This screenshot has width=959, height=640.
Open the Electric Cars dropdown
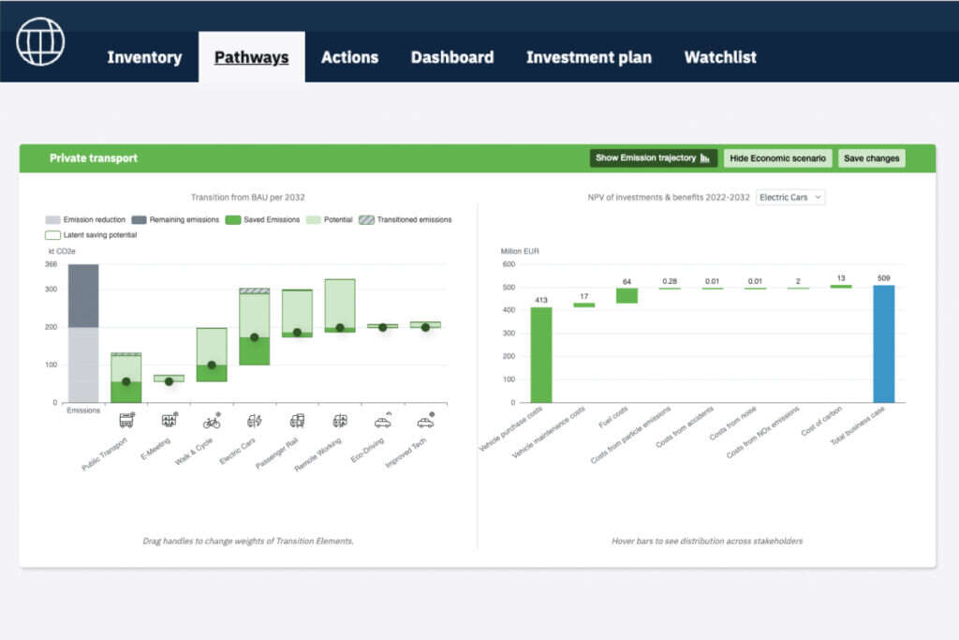[790, 197]
